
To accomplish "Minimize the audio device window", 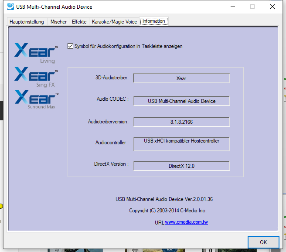I will point(232,7).
